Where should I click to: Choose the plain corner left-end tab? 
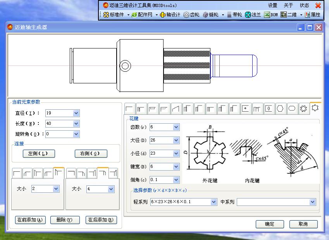click(x=17, y=173)
